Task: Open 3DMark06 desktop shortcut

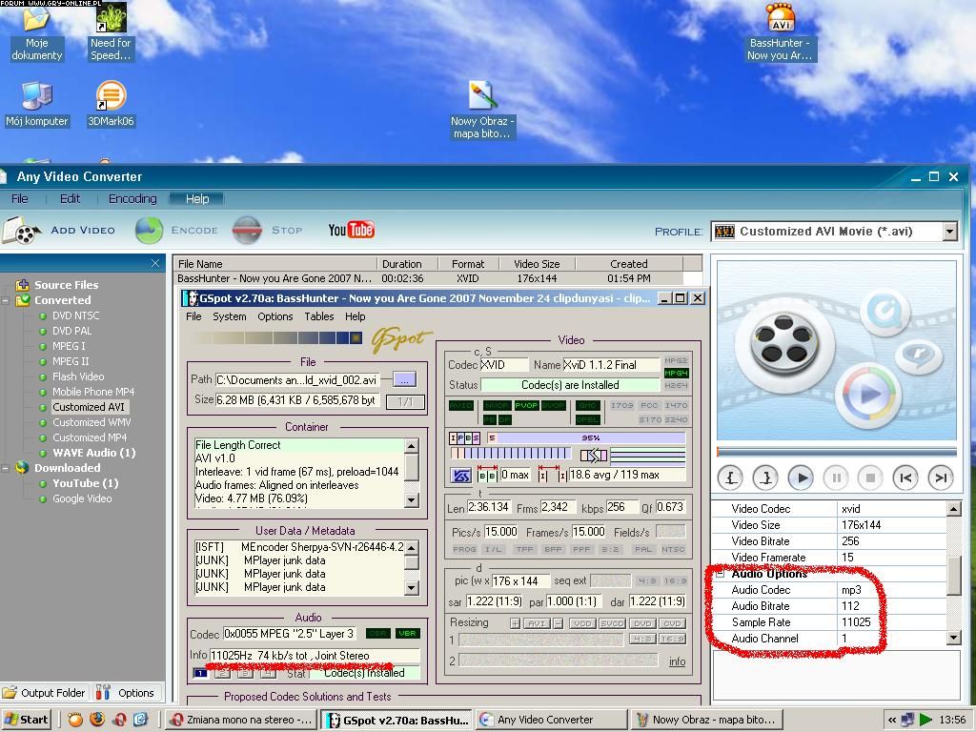Action: [x=111, y=96]
